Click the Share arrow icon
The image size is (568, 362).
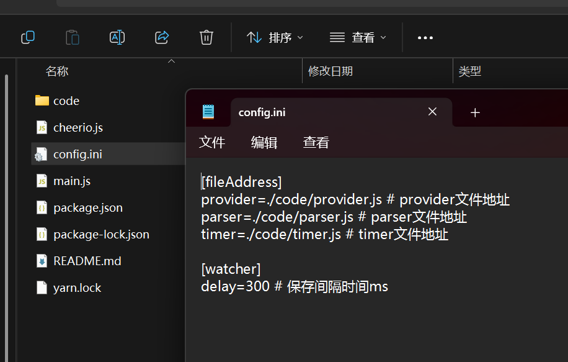[162, 37]
